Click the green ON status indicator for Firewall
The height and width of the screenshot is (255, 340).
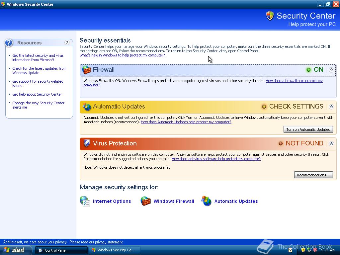pos(308,70)
